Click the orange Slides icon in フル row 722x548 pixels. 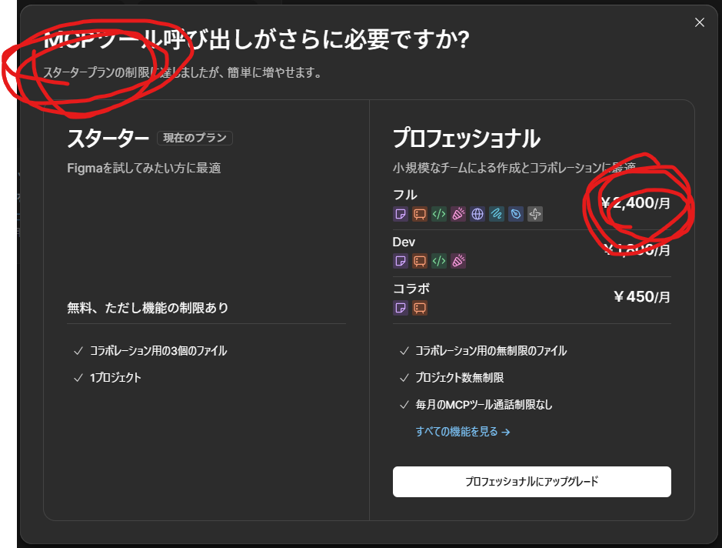pos(420,214)
